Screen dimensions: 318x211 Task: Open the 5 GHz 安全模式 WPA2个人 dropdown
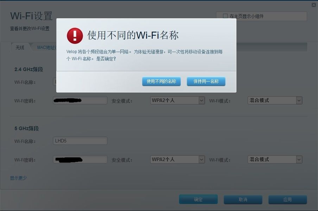coord(177,160)
